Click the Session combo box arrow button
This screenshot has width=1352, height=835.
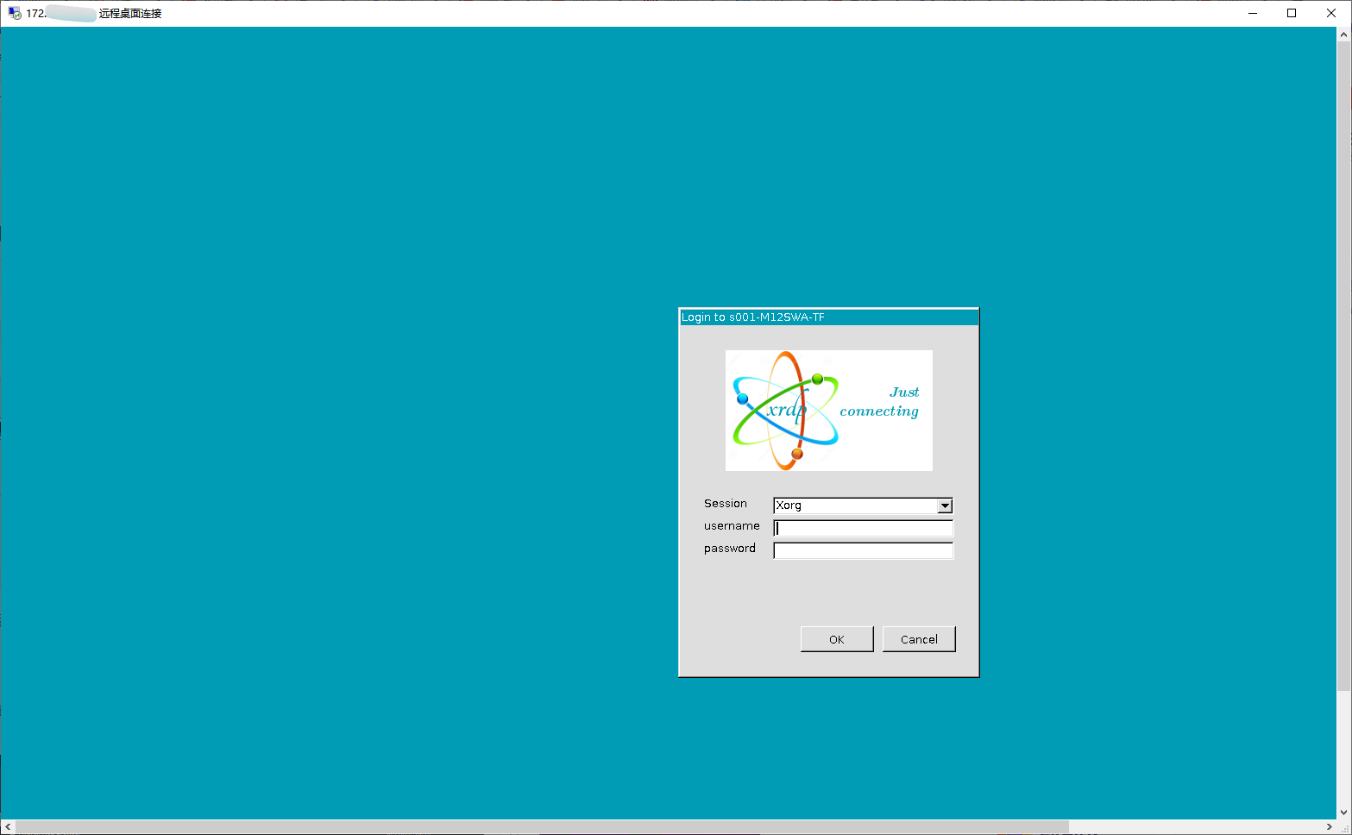click(x=945, y=505)
